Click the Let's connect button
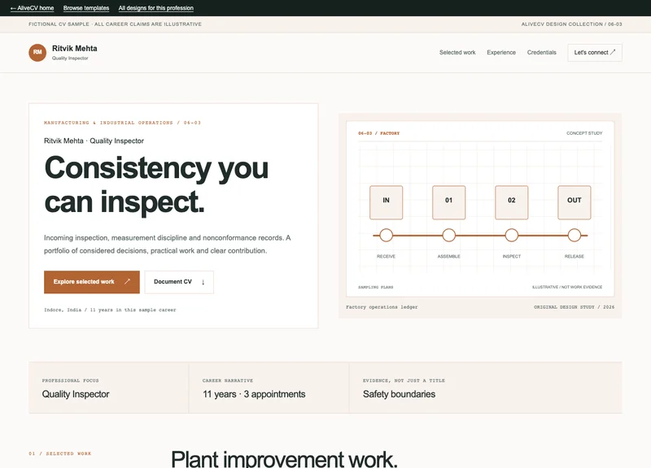This screenshot has height=468, width=651. click(595, 53)
